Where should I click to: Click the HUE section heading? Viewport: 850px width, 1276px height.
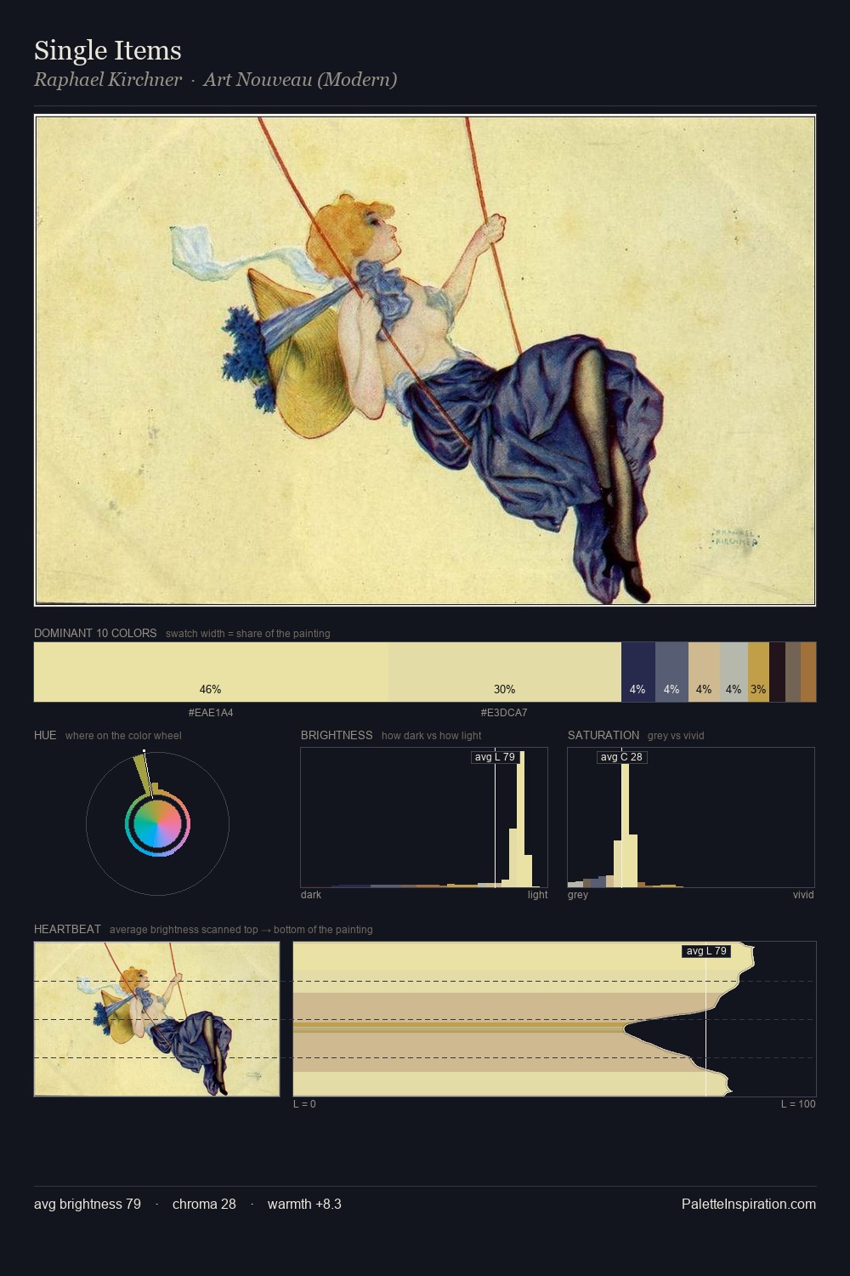pos(45,735)
